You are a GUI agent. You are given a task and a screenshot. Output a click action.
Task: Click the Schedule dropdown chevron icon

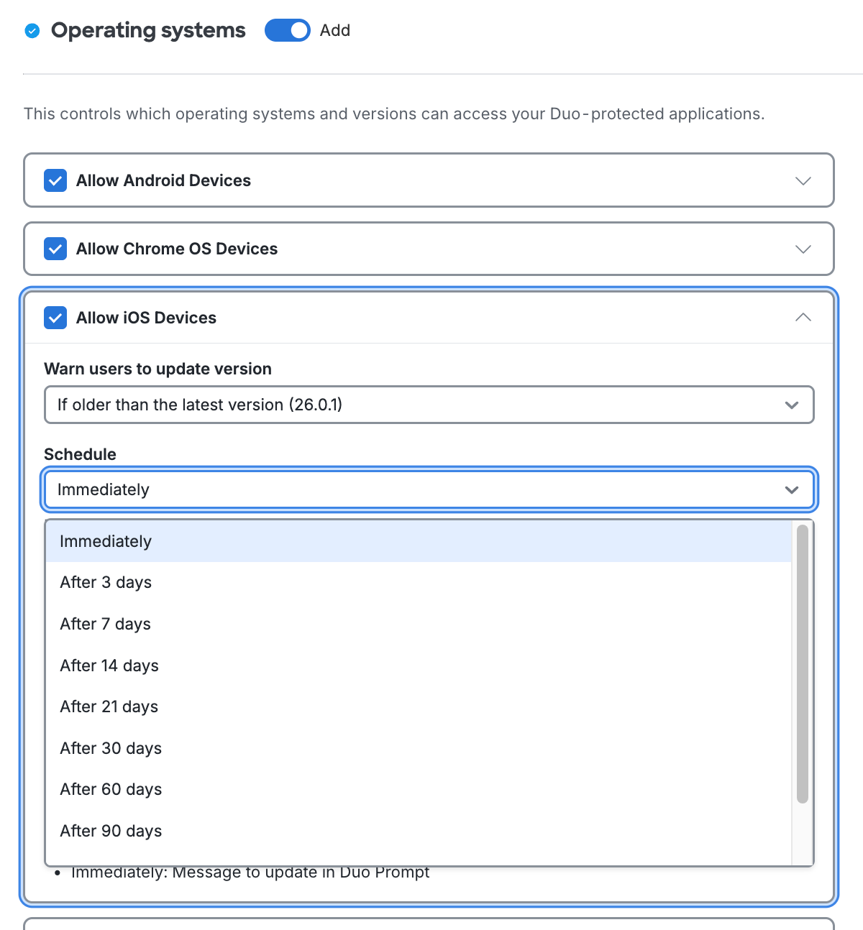792,489
